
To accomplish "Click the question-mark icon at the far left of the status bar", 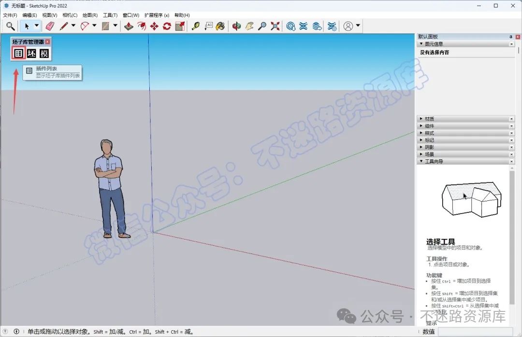I will coord(5,331).
